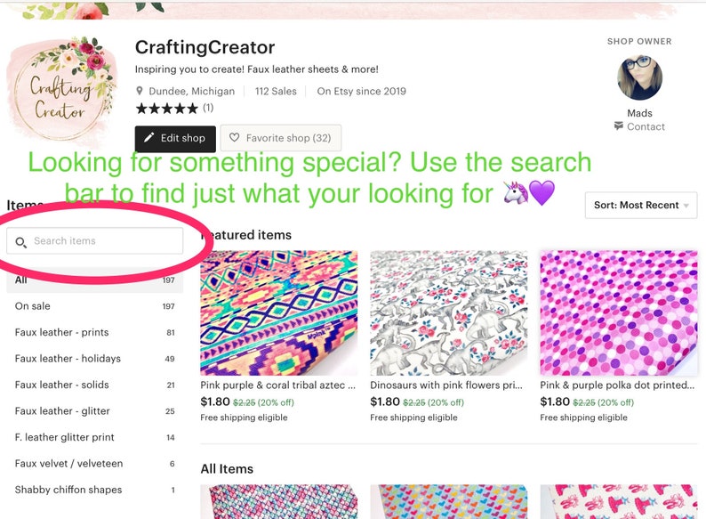706x519 pixels.
Task: Select Faux velvet / velveteen category
Action: [94, 463]
